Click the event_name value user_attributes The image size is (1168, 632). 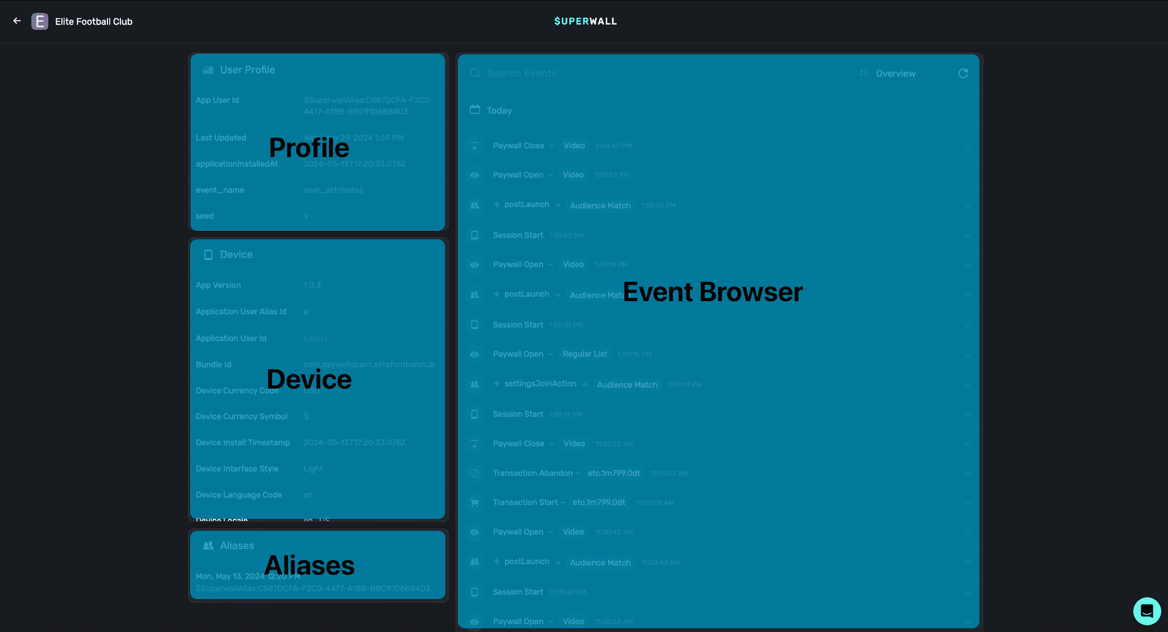[333, 190]
